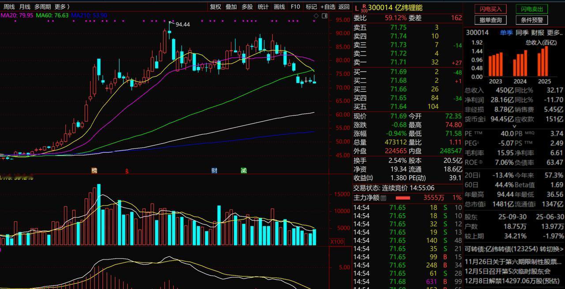Open the F10 company info
This screenshot has height=289, width=565.
295,7
